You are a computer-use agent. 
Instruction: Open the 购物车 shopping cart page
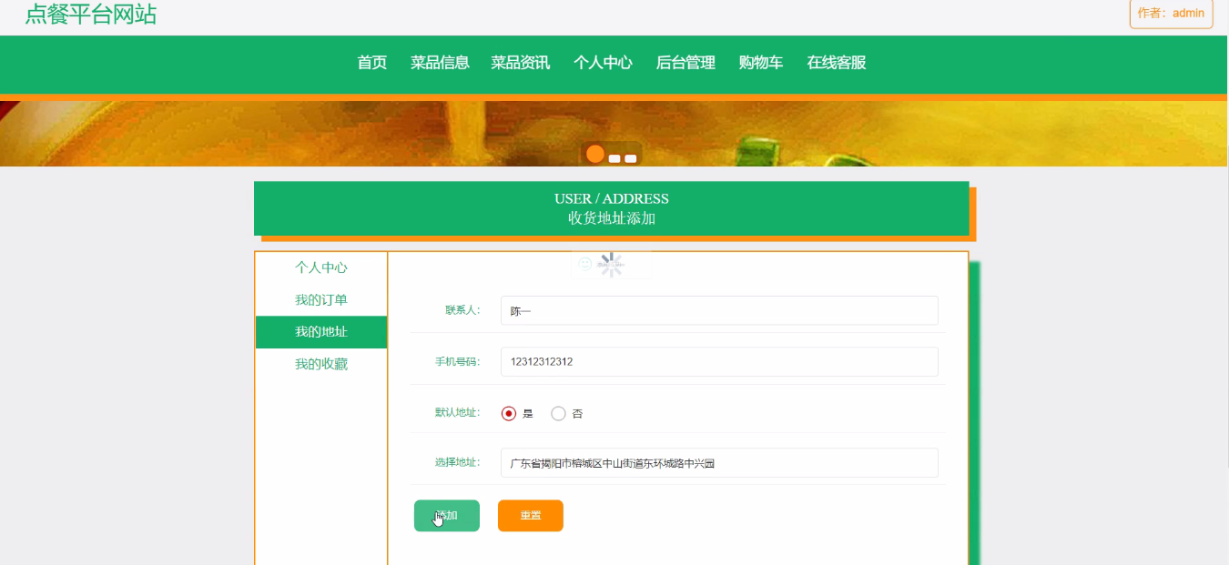tap(760, 63)
